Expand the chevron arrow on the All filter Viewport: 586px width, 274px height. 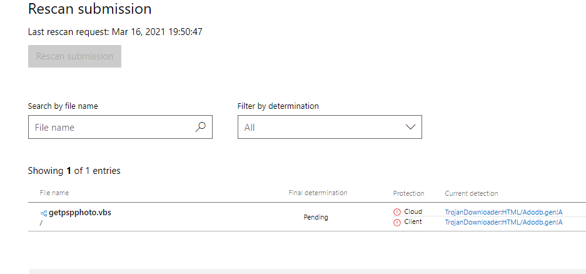410,127
